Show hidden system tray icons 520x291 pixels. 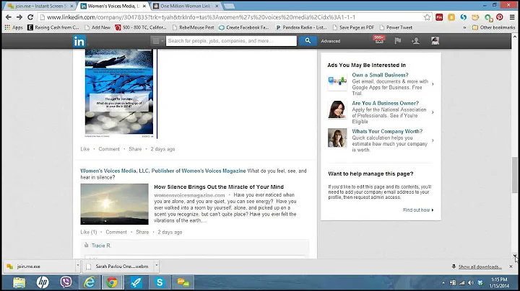(x=443, y=283)
